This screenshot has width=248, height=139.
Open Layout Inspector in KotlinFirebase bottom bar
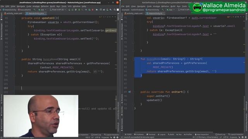pos(236,134)
